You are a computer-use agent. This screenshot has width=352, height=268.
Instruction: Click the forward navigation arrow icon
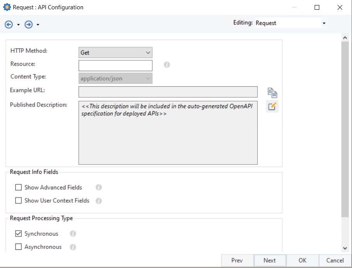coord(28,25)
